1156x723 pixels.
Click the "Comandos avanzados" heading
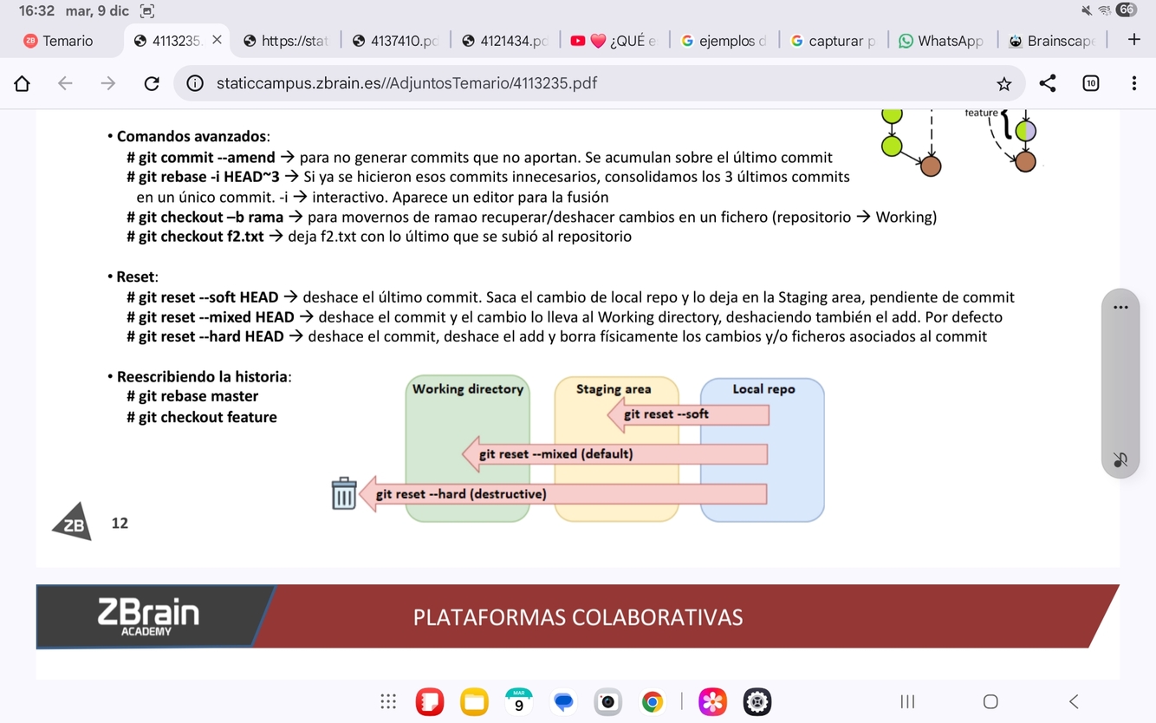192,137
